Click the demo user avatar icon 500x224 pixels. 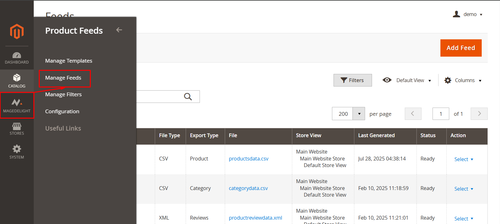[x=456, y=14]
